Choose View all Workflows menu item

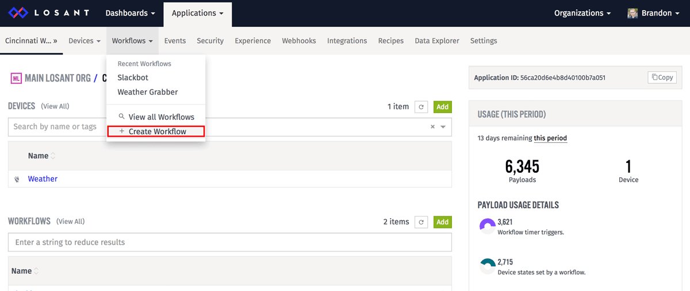click(x=156, y=117)
